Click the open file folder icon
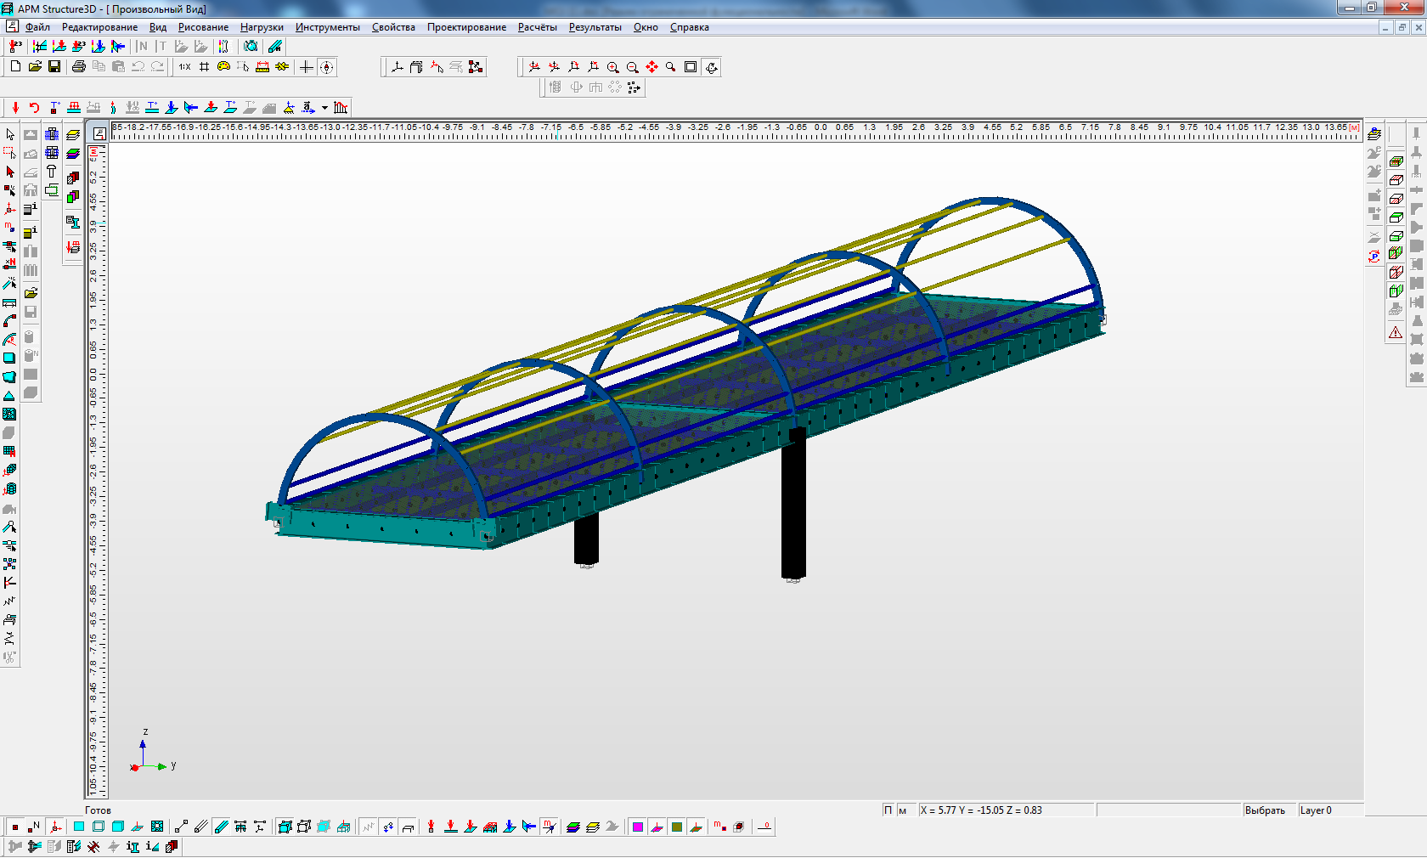The width and height of the screenshot is (1427, 858). [35, 66]
